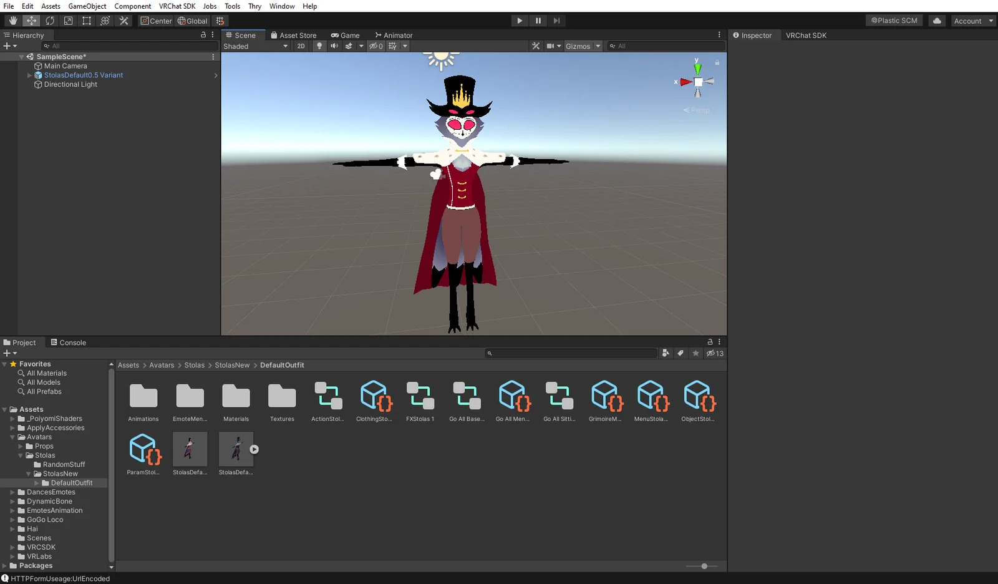Select the Scale tool
The height and width of the screenshot is (584, 998).
68,21
